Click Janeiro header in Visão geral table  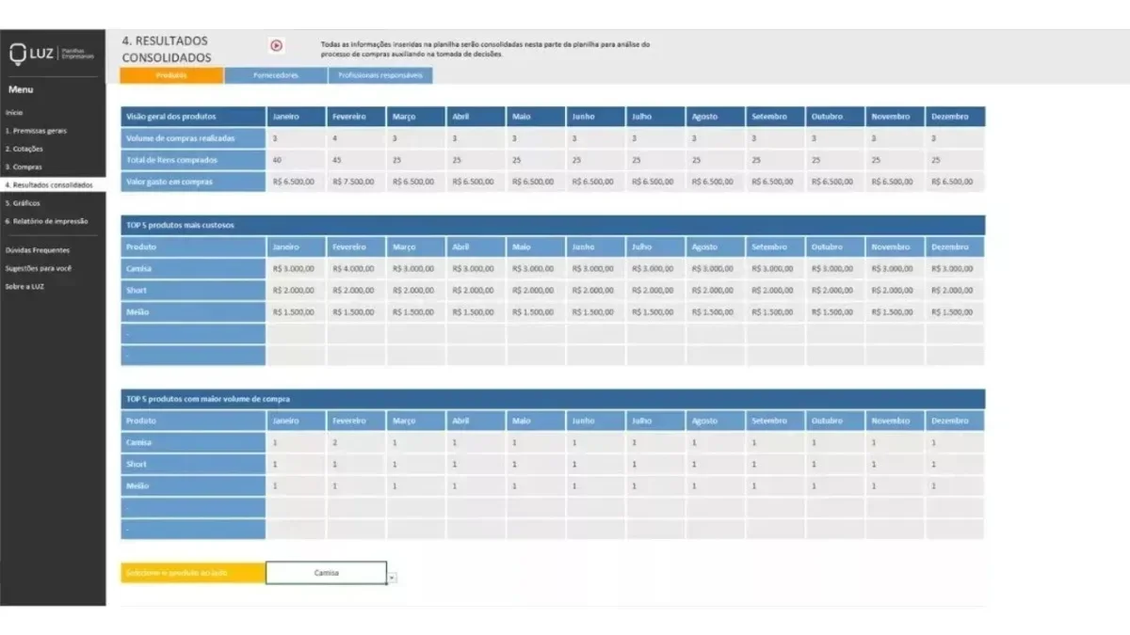[296, 117]
